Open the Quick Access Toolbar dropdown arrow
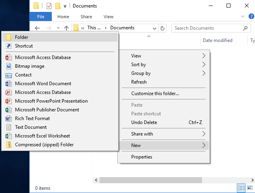Viewport: 255px width, 193px height. 65,6
